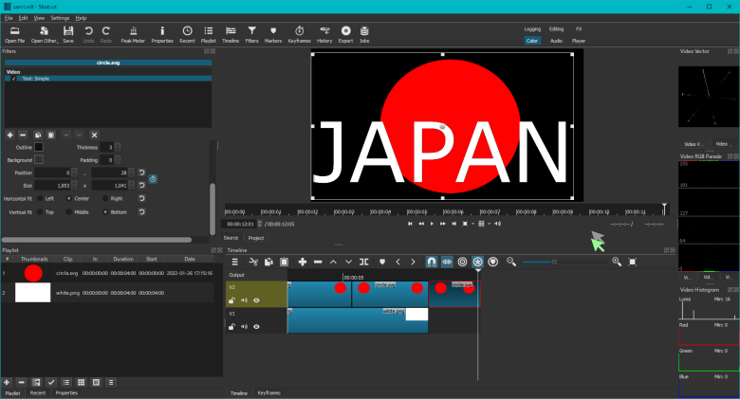Image resolution: width=740 pixels, height=399 pixels.
Task: Open Other dropdown in main toolbar
Action: [x=45, y=33]
